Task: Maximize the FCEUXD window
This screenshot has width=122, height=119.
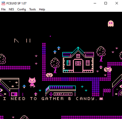Action: point(106,3)
